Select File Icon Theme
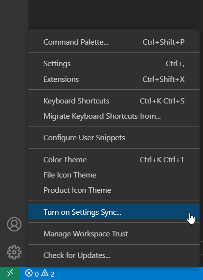Viewport: 203px width, 280px height. 114,175
